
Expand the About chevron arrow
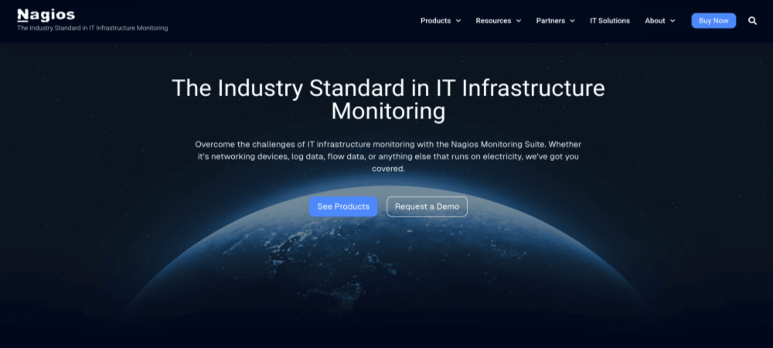[673, 21]
